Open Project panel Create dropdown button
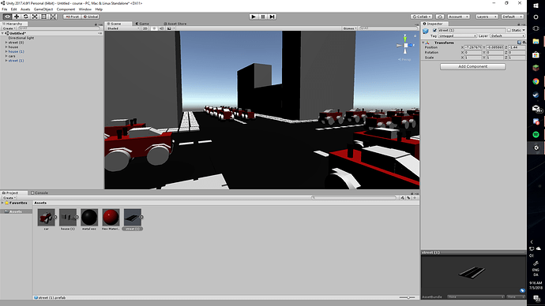 [9, 198]
